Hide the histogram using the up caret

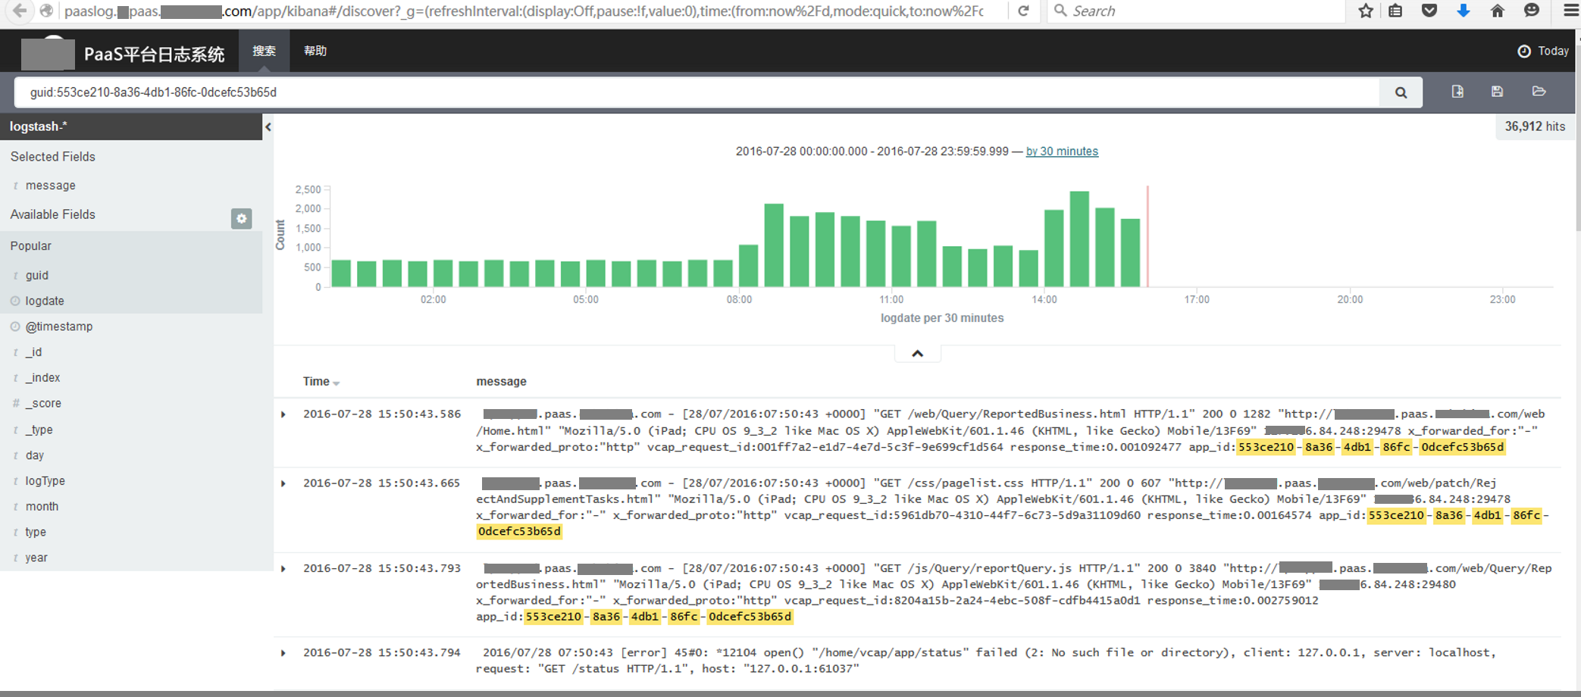917,354
